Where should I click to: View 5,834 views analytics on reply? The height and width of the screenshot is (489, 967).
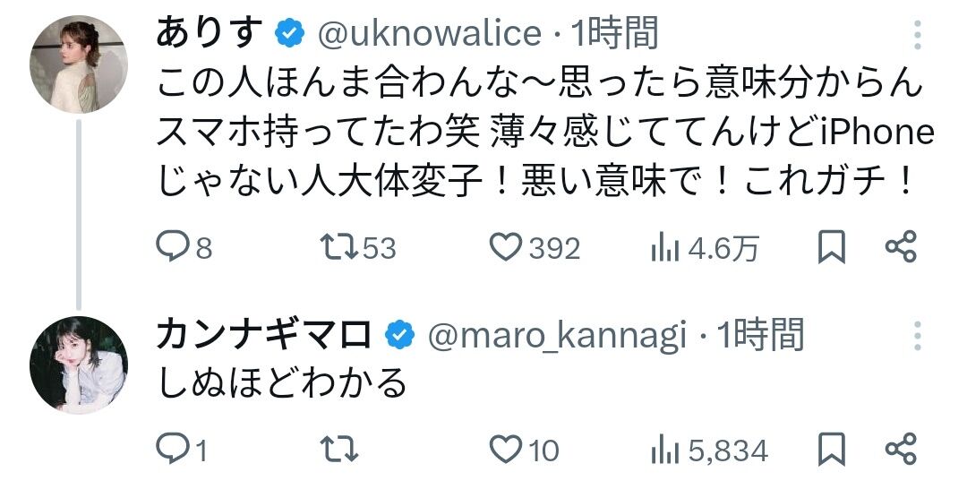pos(663,449)
